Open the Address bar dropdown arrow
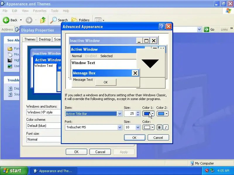 tap(199, 29)
